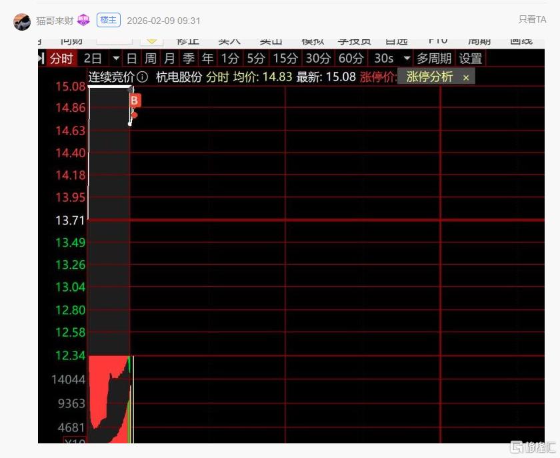Switch to the 季 quarterly period tab

click(188, 59)
